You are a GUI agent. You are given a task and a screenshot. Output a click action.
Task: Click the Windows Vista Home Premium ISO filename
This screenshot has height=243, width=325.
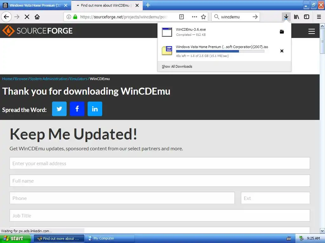click(222, 47)
